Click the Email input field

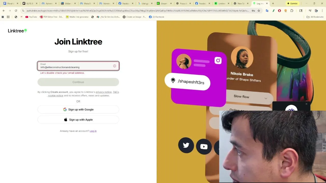78,66
